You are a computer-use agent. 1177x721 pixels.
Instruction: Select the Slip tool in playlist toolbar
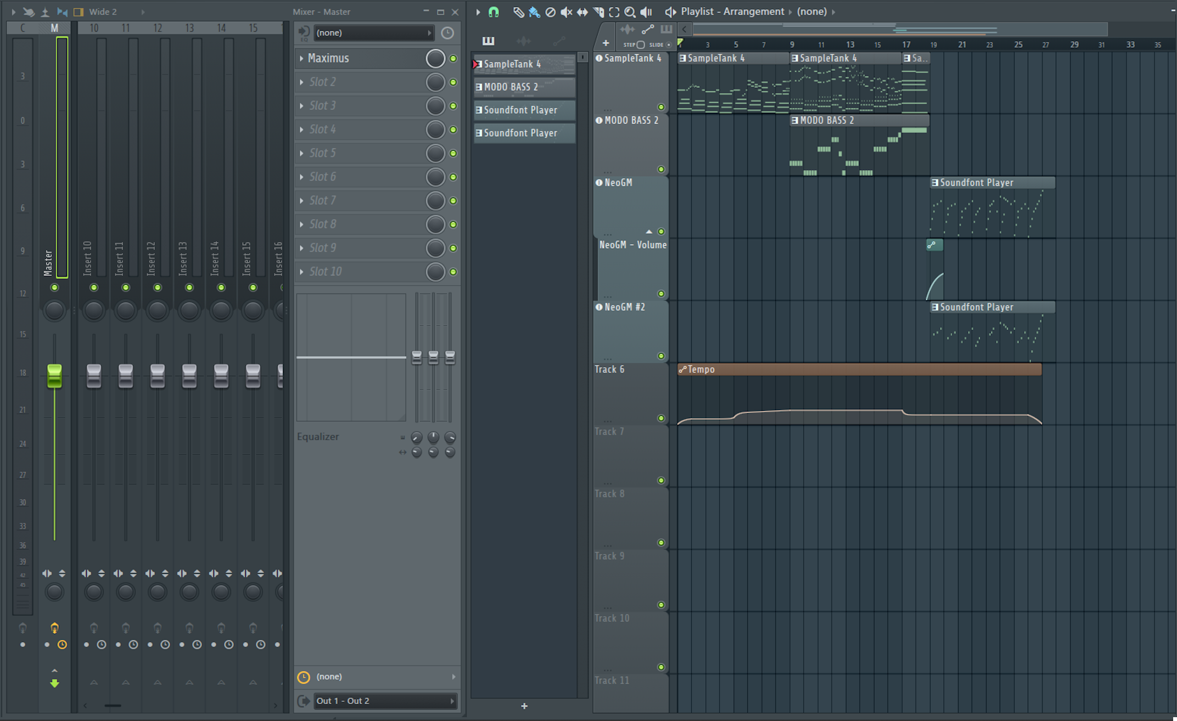(582, 12)
